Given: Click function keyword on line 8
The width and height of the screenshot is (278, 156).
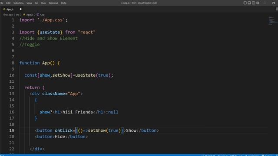Looking at the screenshot, I should tap(30, 63).
